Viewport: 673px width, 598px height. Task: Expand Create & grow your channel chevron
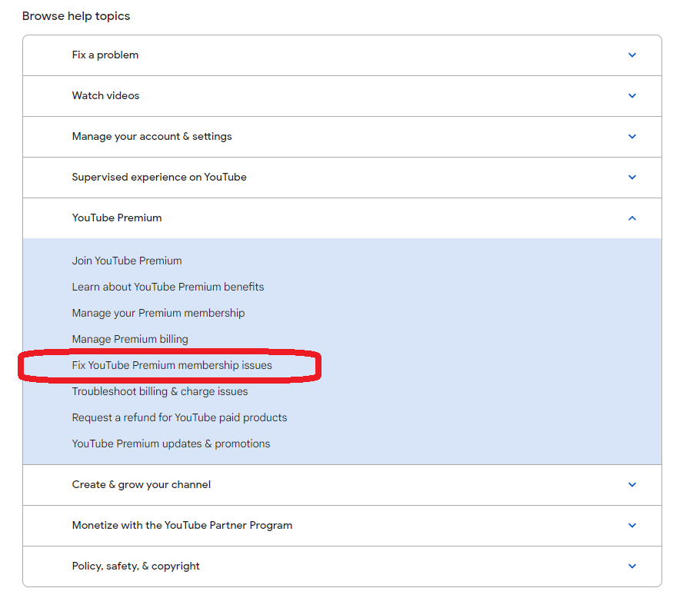pyautogui.click(x=631, y=485)
